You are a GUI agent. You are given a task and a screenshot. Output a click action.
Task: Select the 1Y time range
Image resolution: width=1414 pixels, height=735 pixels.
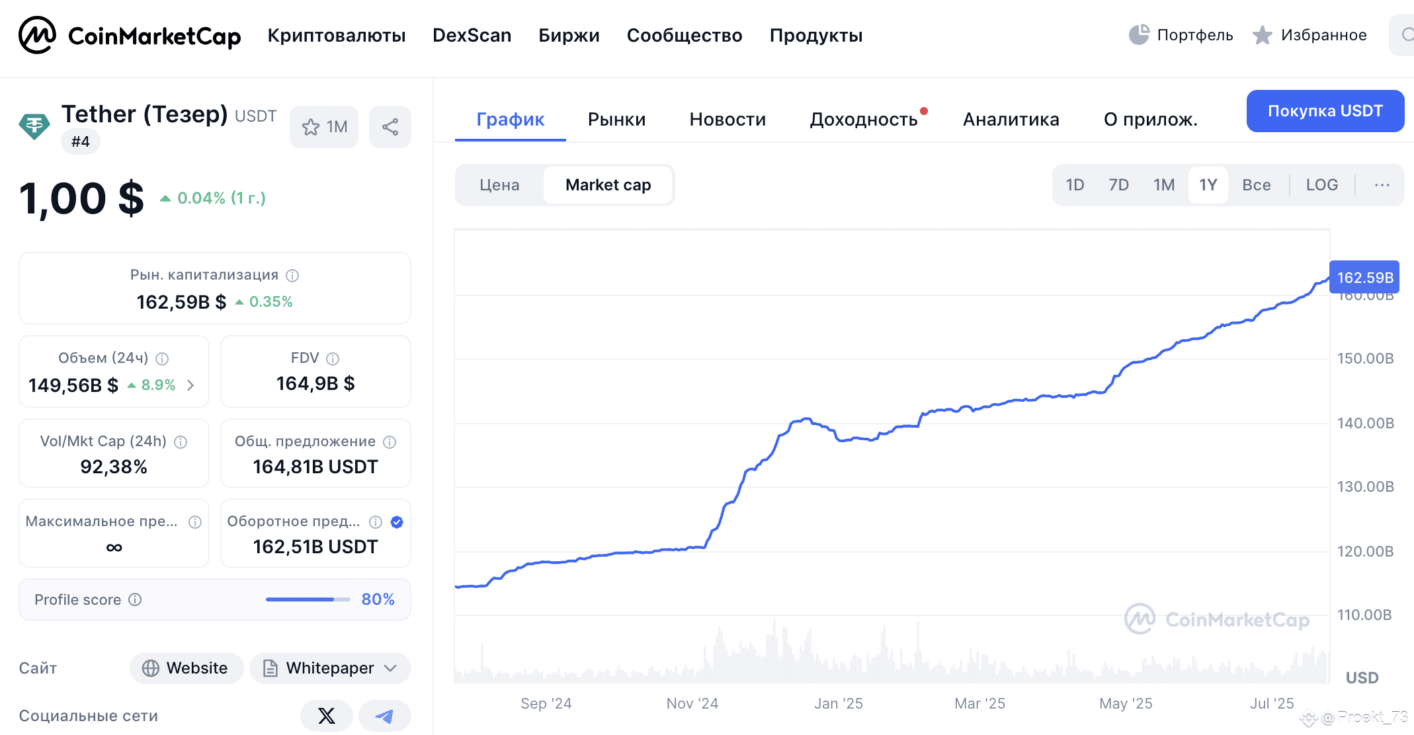pyautogui.click(x=1208, y=185)
